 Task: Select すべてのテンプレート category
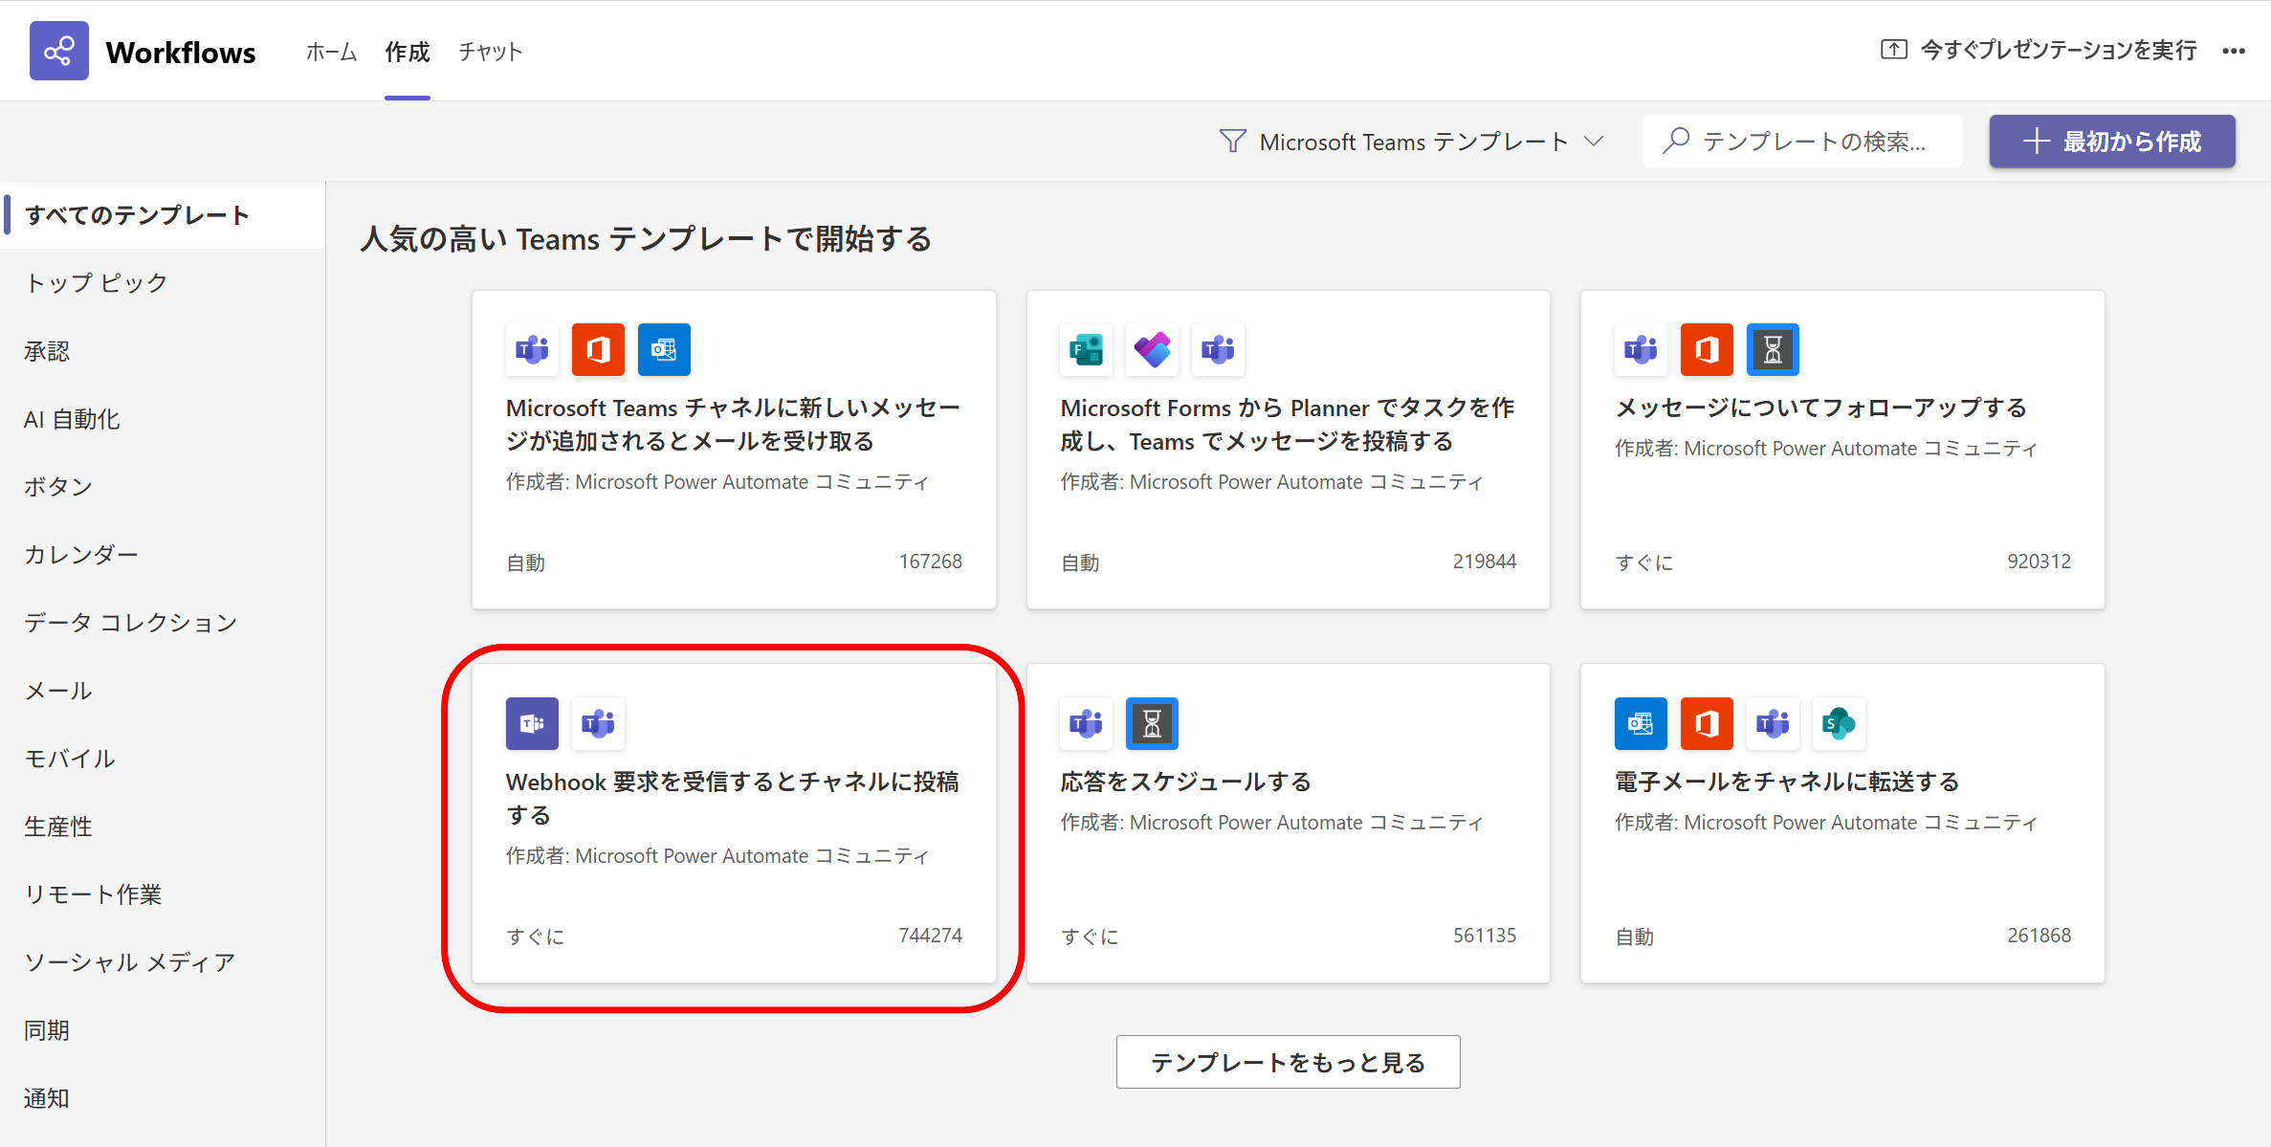coord(163,215)
